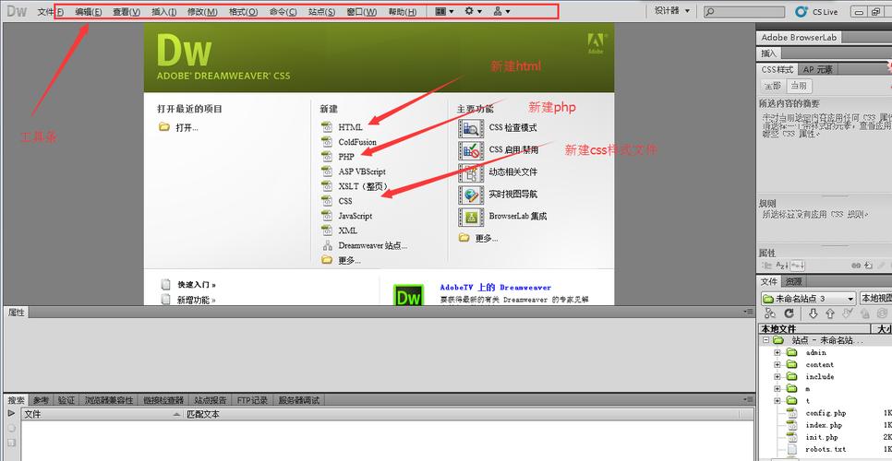Click the refresh files icon
Image resolution: width=892 pixels, height=461 pixels.
pos(789,313)
